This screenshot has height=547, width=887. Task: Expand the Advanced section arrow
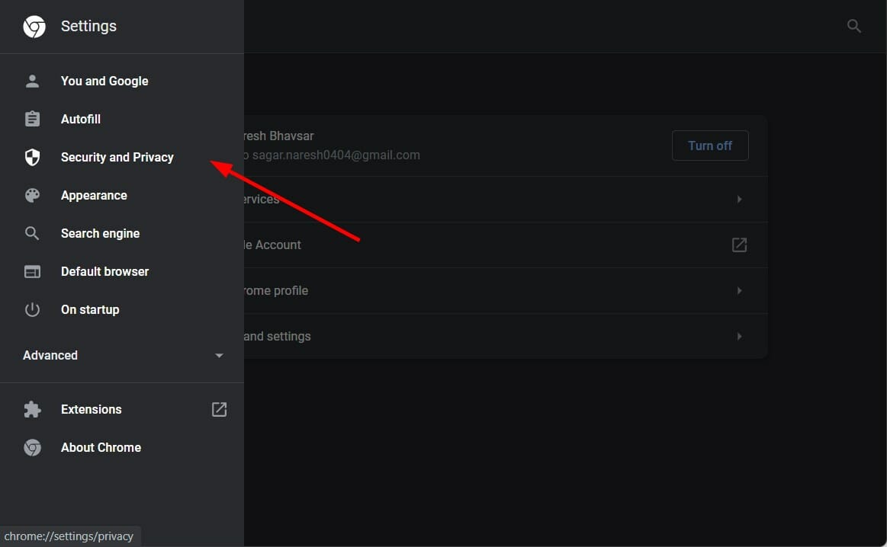(219, 356)
